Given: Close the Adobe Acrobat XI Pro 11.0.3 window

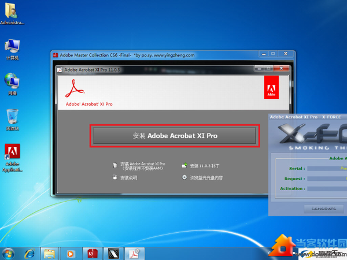Looking at the screenshot, I should 281,68.
